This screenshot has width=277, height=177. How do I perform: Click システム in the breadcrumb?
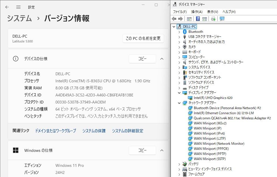click(x=20, y=18)
